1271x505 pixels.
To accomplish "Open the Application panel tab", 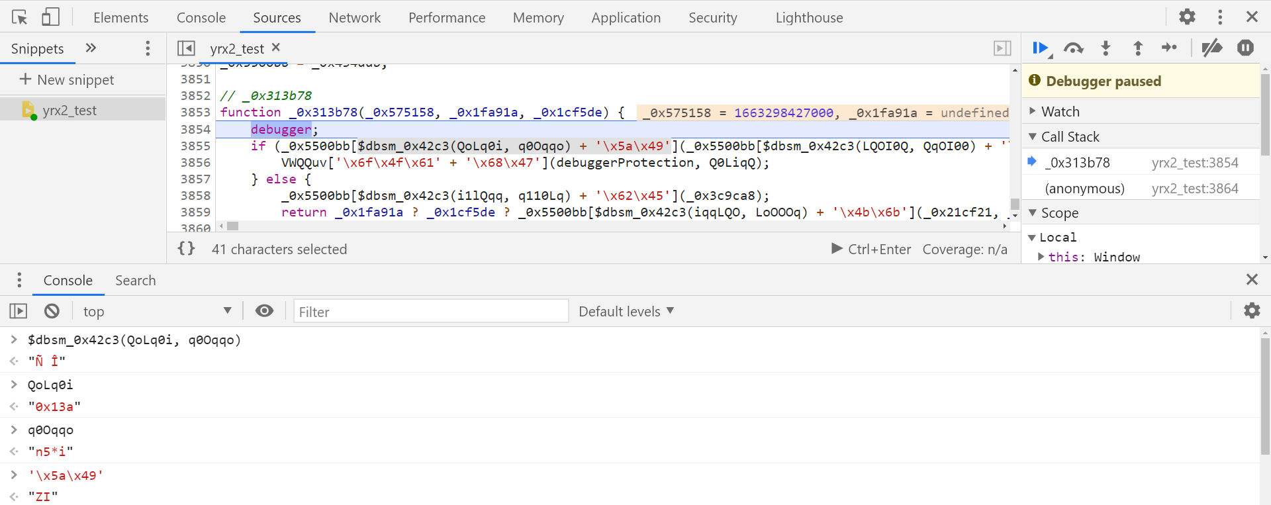I will [626, 18].
